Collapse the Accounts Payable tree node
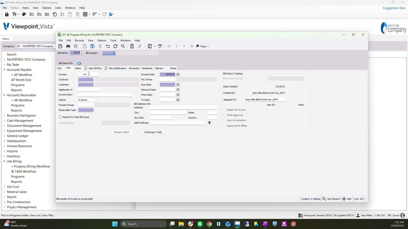 [x=4, y=70]
